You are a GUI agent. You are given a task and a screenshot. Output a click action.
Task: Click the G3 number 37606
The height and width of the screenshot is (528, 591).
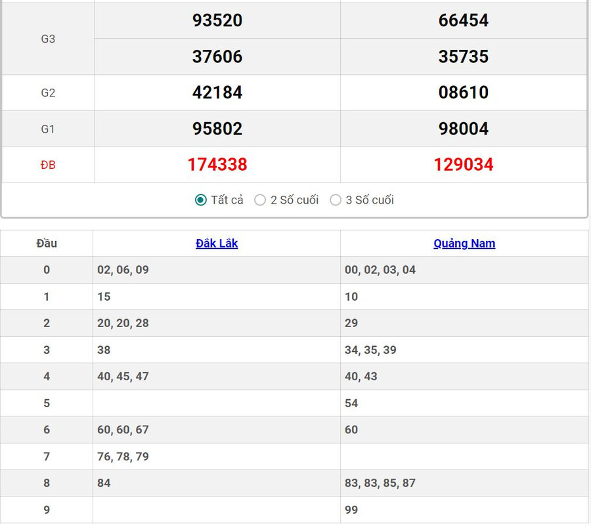click(217, 56)
